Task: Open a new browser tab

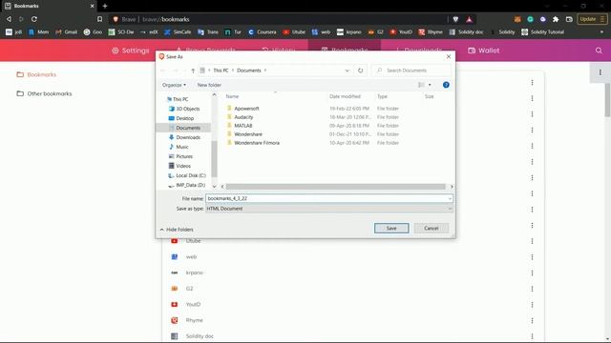Action: 105,6
